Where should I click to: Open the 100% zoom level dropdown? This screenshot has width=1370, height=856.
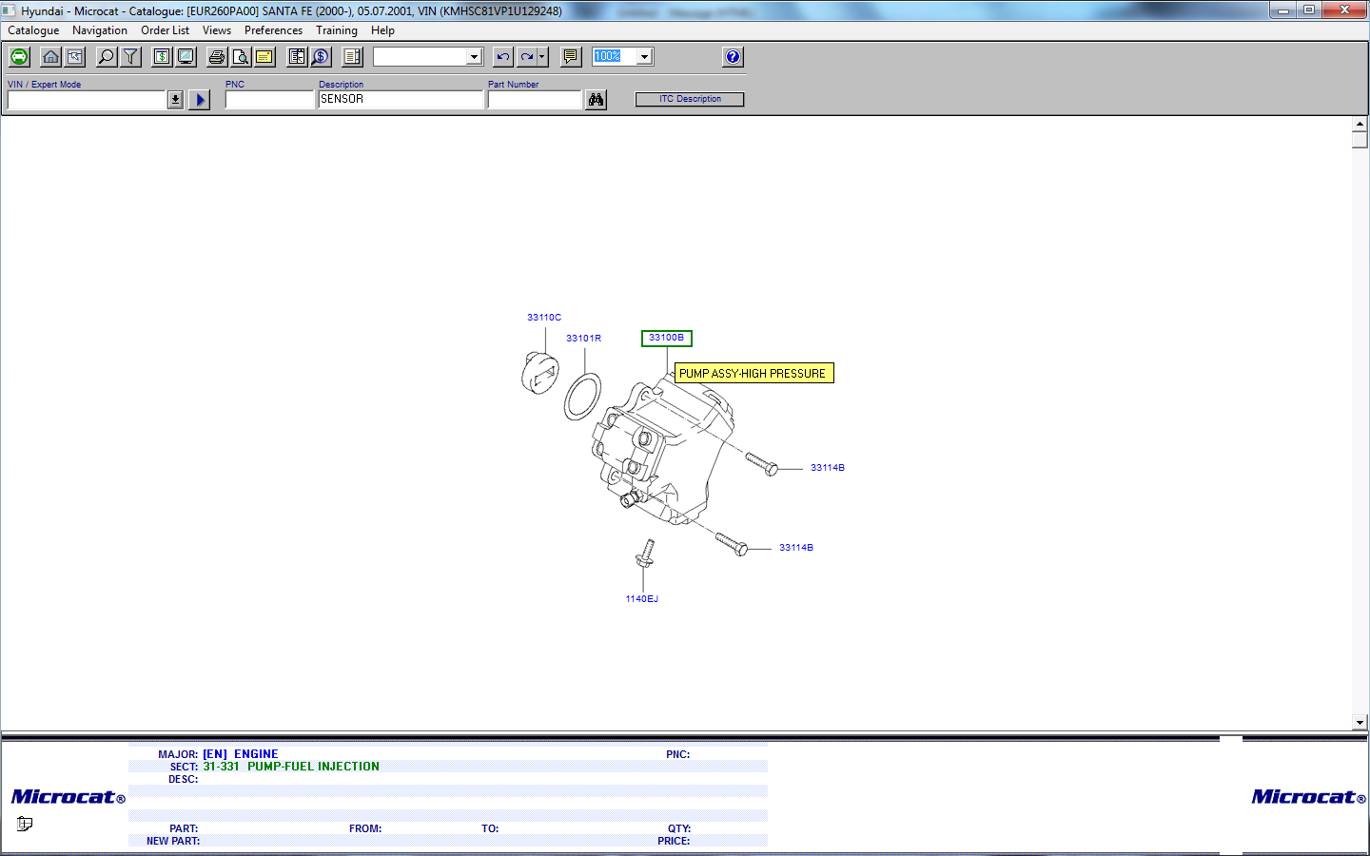[x=644, y=57]
